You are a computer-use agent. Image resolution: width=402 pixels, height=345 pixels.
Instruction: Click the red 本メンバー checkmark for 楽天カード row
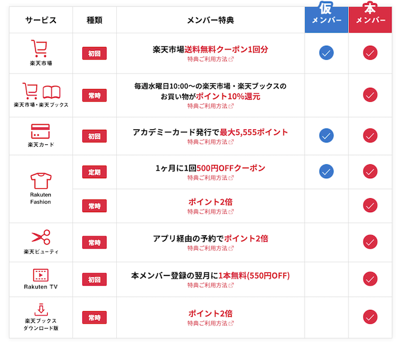[x=370, y=135]
